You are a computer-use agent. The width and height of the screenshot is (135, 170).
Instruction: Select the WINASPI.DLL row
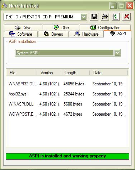67,104
